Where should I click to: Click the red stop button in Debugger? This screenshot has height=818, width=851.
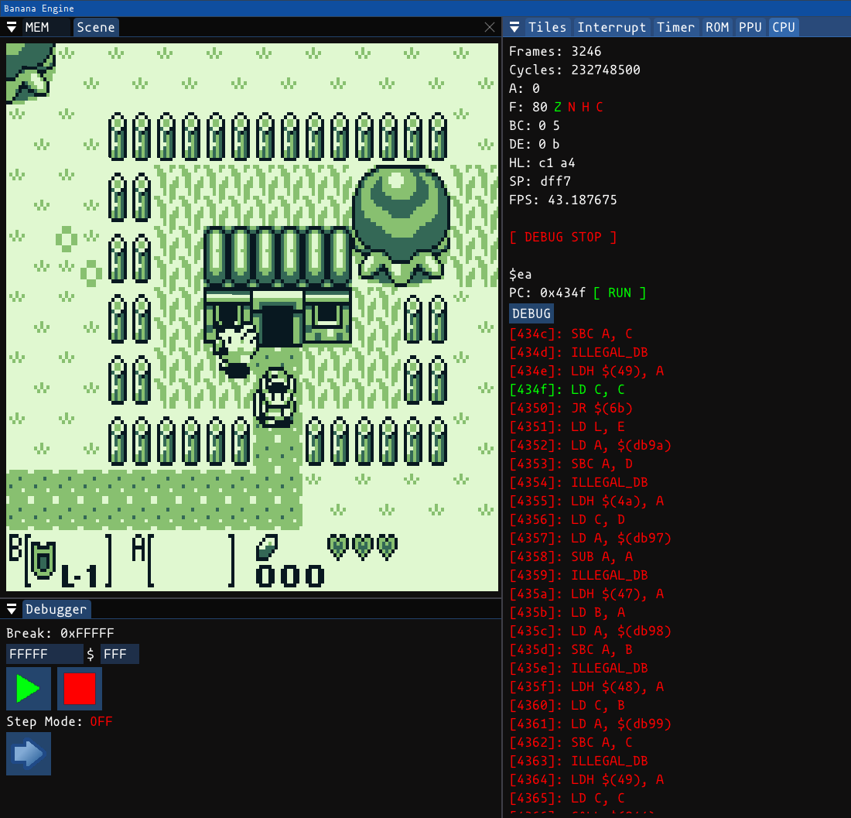point(79,688)
